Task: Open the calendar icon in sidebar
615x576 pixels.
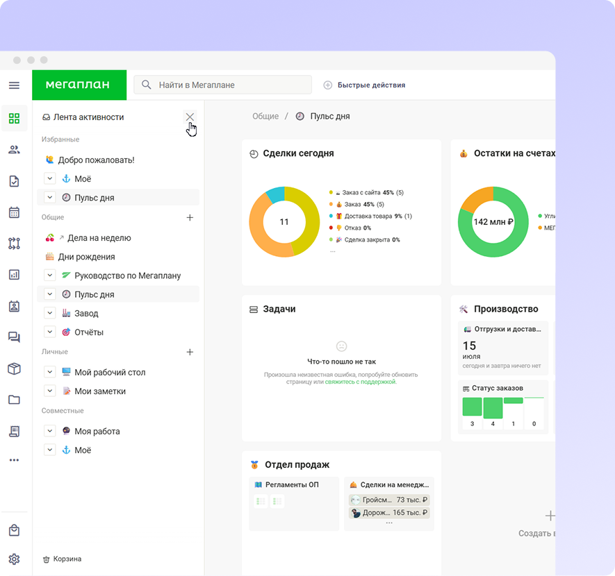Action: point(14,212)
